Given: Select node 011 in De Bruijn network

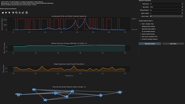Looking at the screenshot, I should click(72, 91).
